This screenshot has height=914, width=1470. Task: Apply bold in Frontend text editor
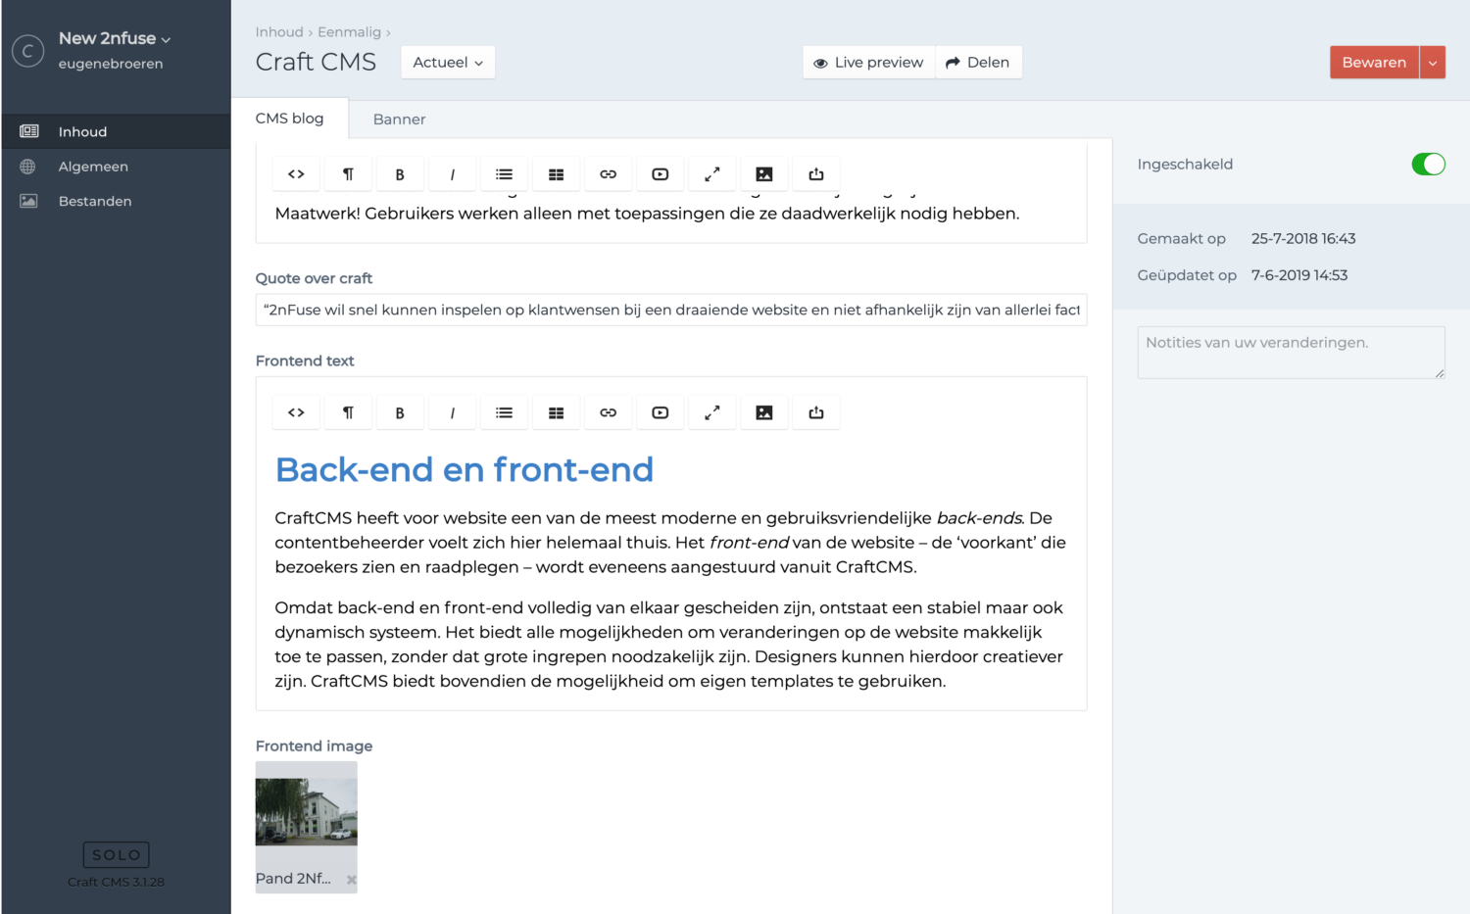tap(400, 412)
